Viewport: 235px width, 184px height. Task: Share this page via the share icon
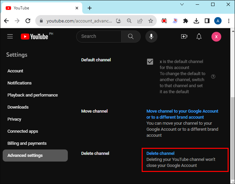(140, 21)
